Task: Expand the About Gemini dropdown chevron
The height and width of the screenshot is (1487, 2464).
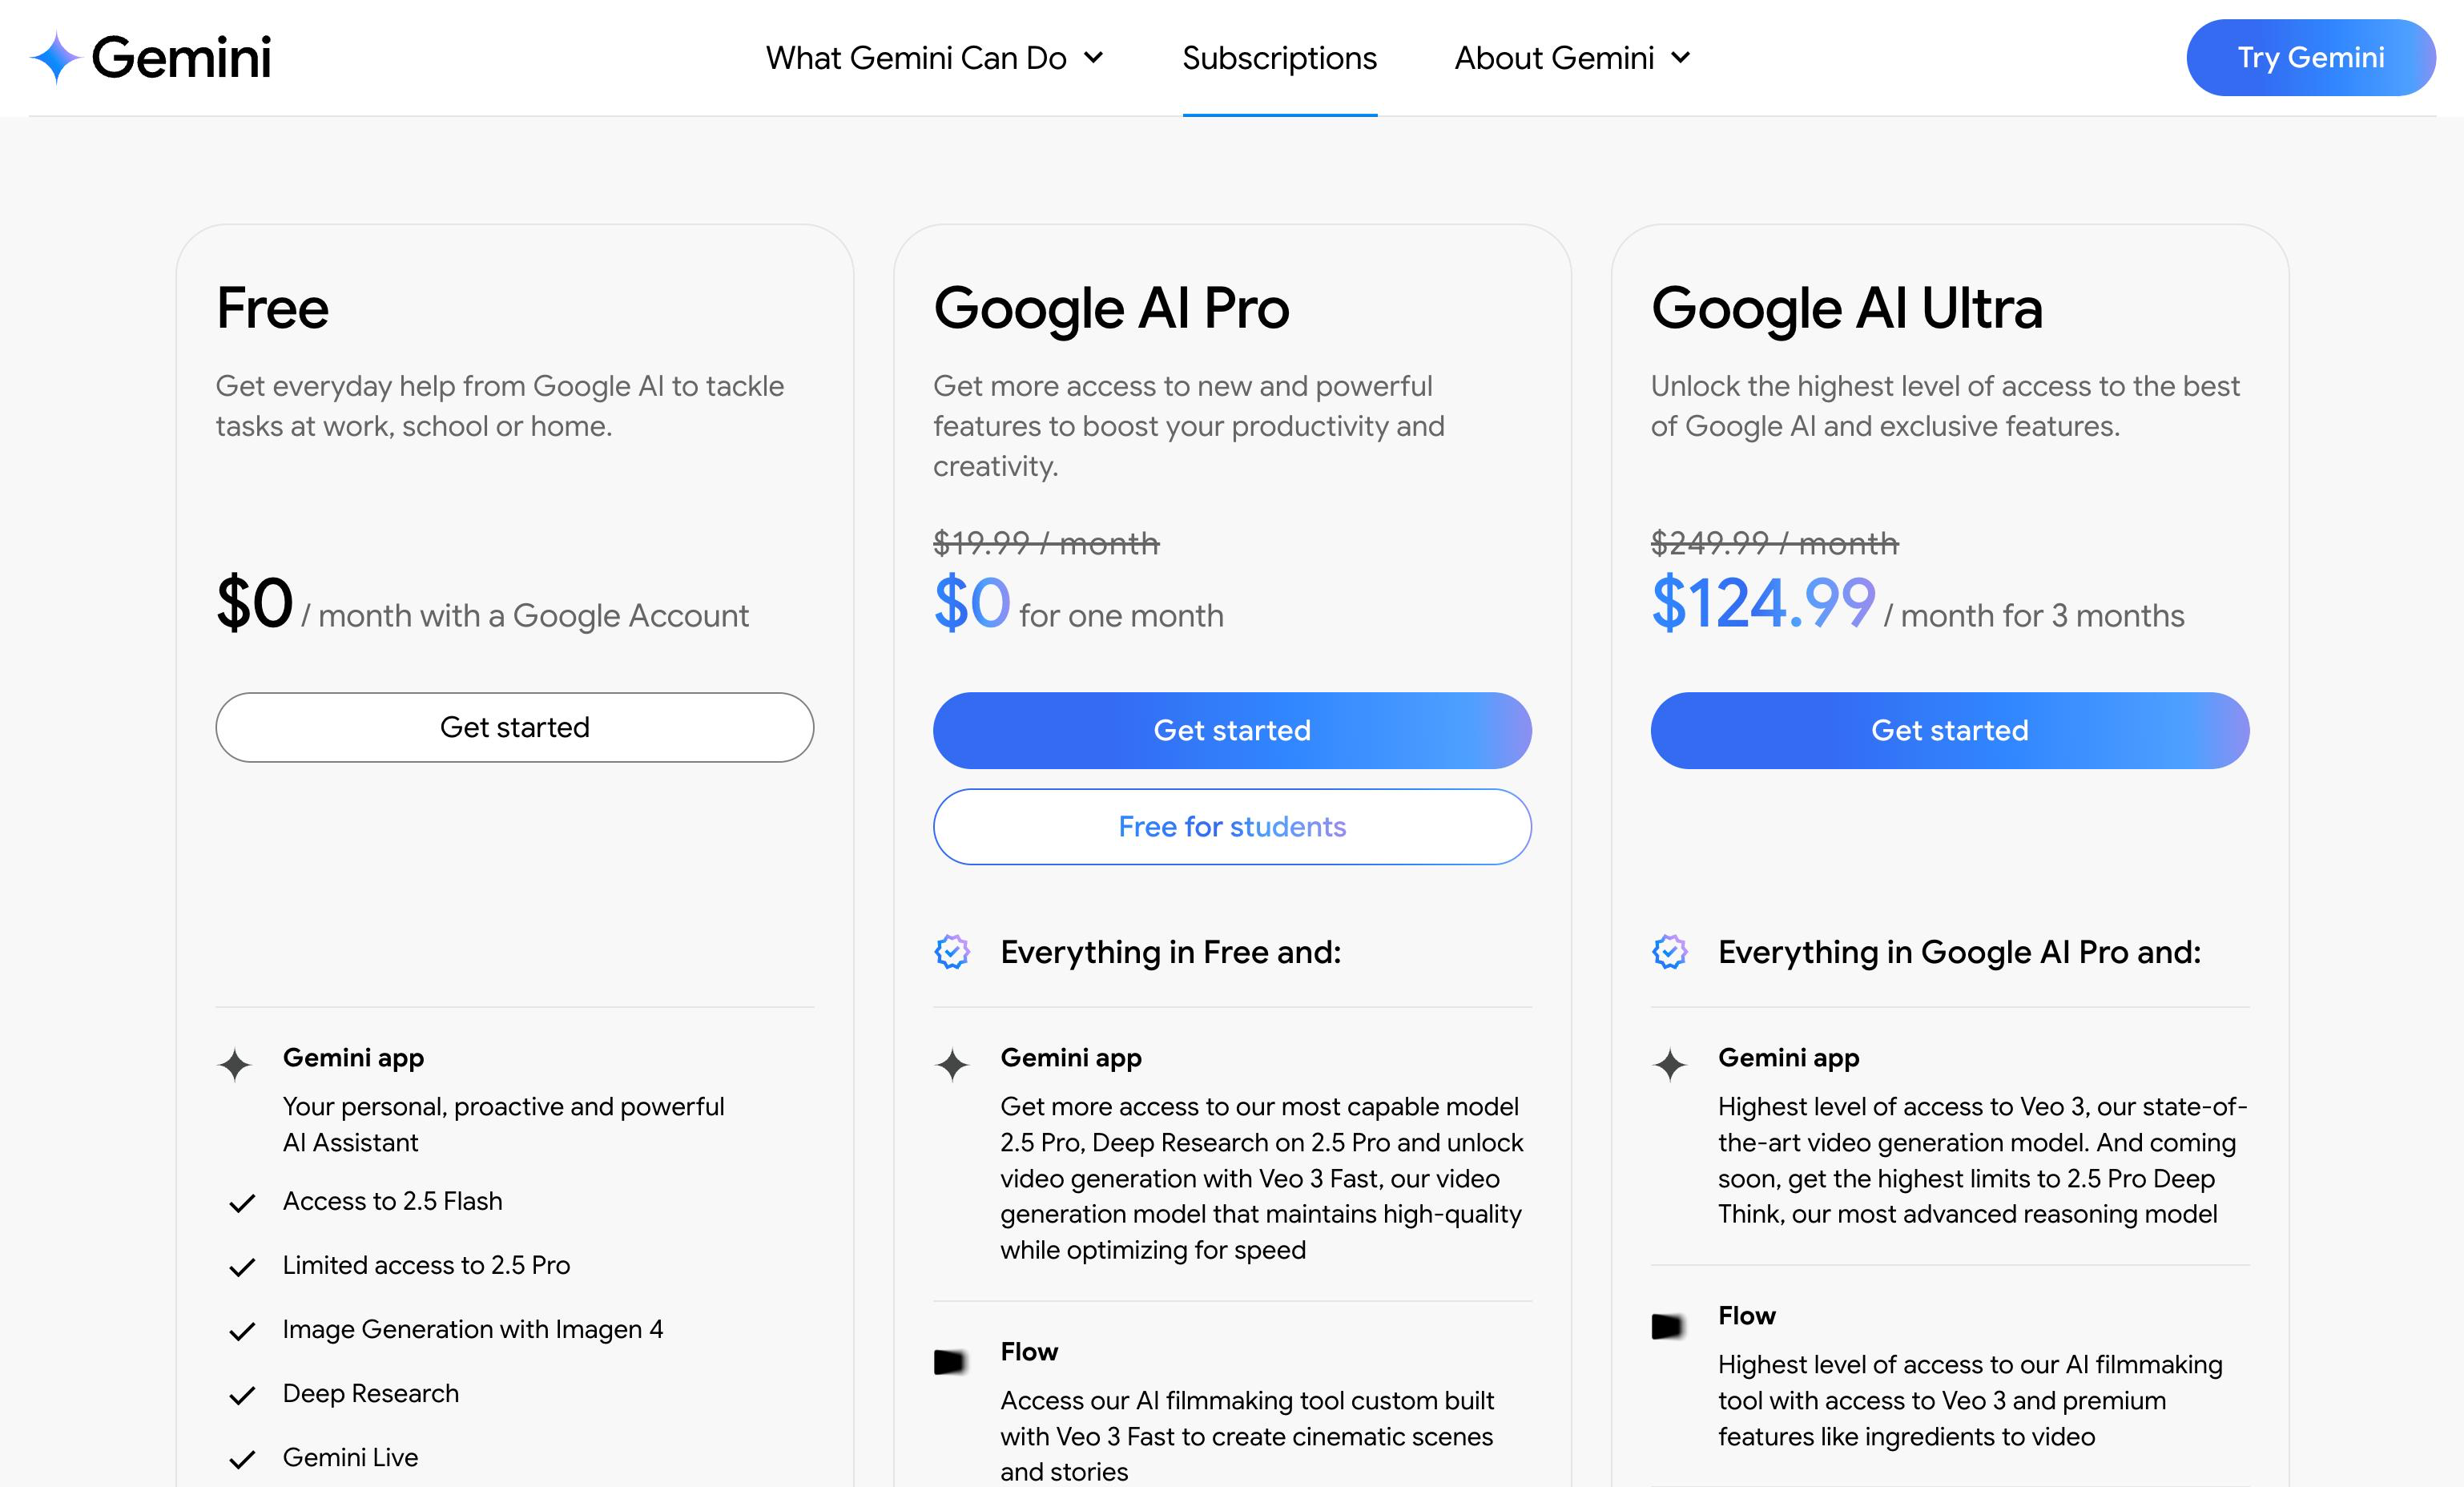Action: point(1681,58)
